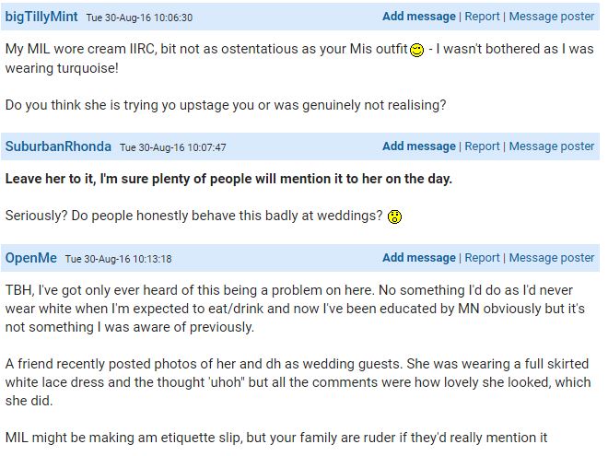
Task: Message poster bigTillyMint
Action: pos(552,17)
